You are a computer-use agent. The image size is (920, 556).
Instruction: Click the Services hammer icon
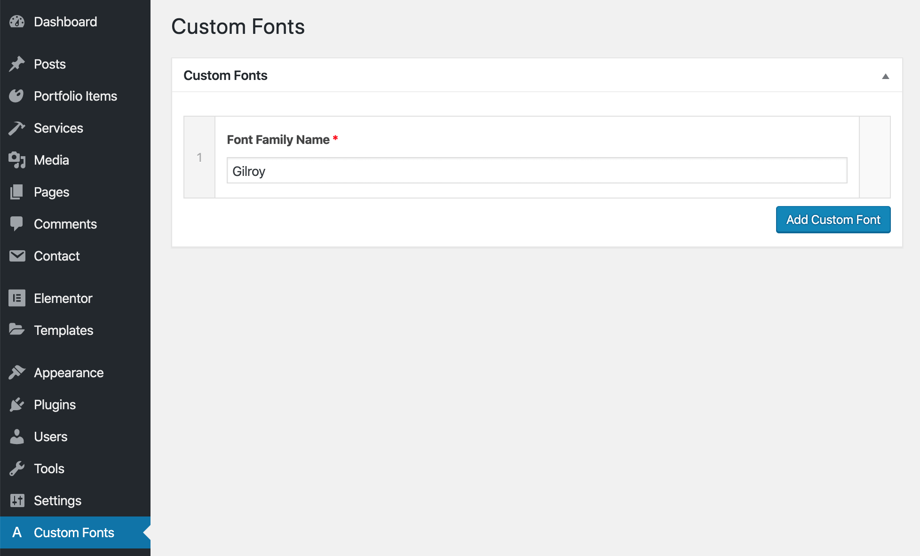pos(17,128)
